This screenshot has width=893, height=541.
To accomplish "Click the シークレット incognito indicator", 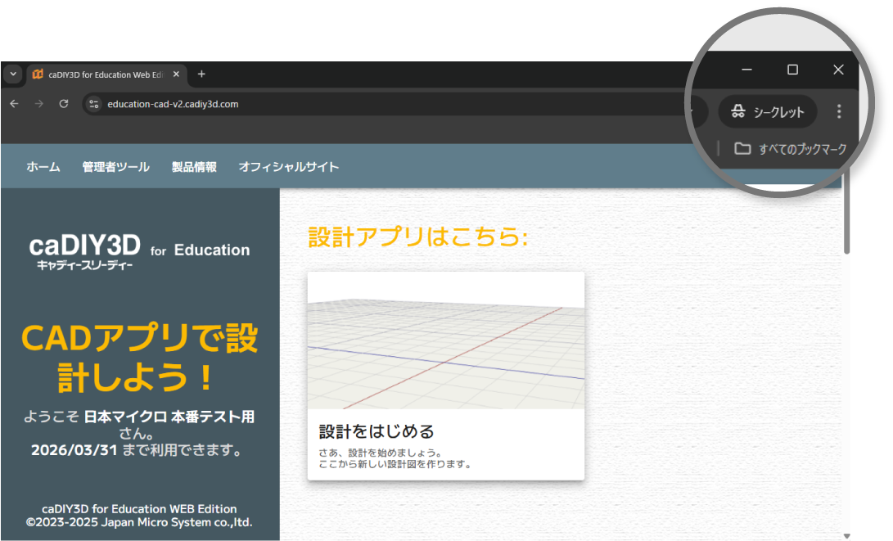I will tap(767, 111).
